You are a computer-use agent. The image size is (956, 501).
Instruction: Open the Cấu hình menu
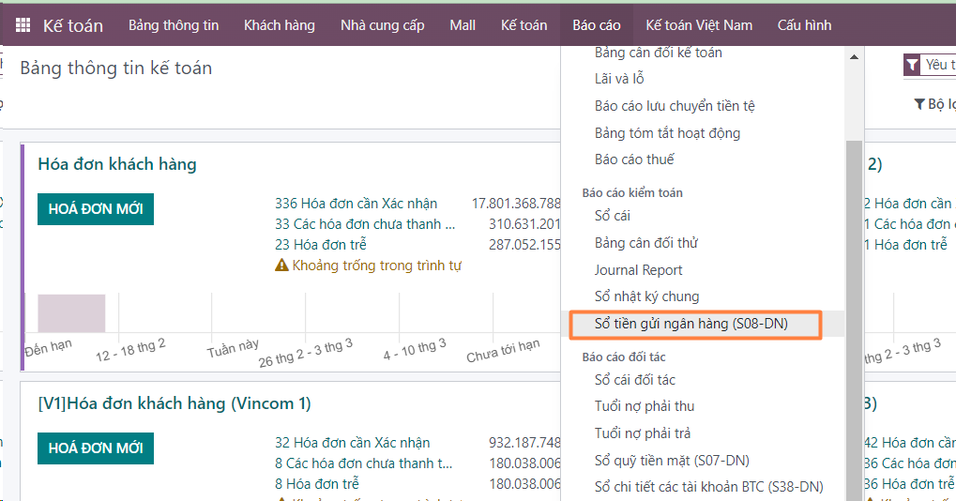click(804, 25)
